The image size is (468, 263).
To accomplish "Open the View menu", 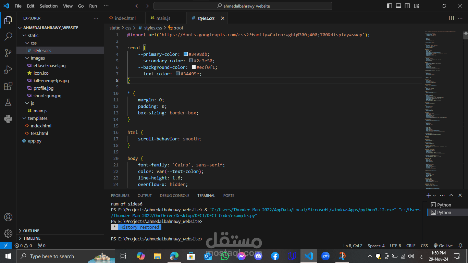I will click(x=68, y=6).
